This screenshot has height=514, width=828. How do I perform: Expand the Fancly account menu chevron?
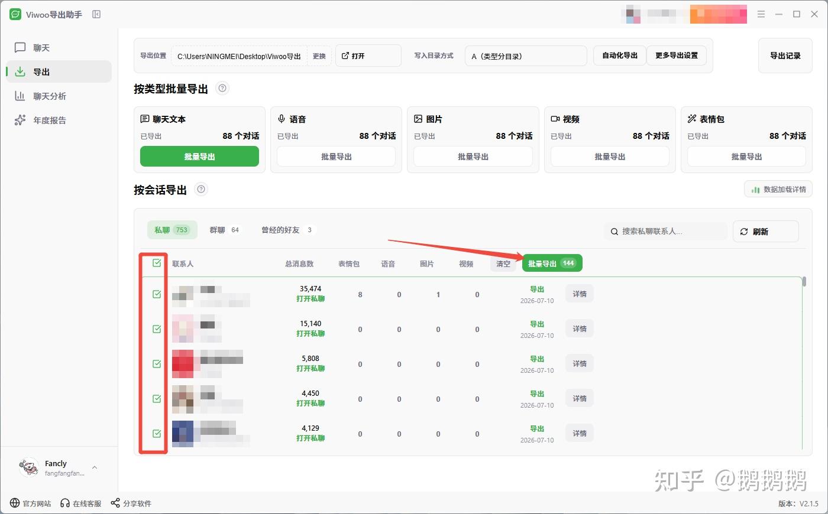[x=95, y=468]
